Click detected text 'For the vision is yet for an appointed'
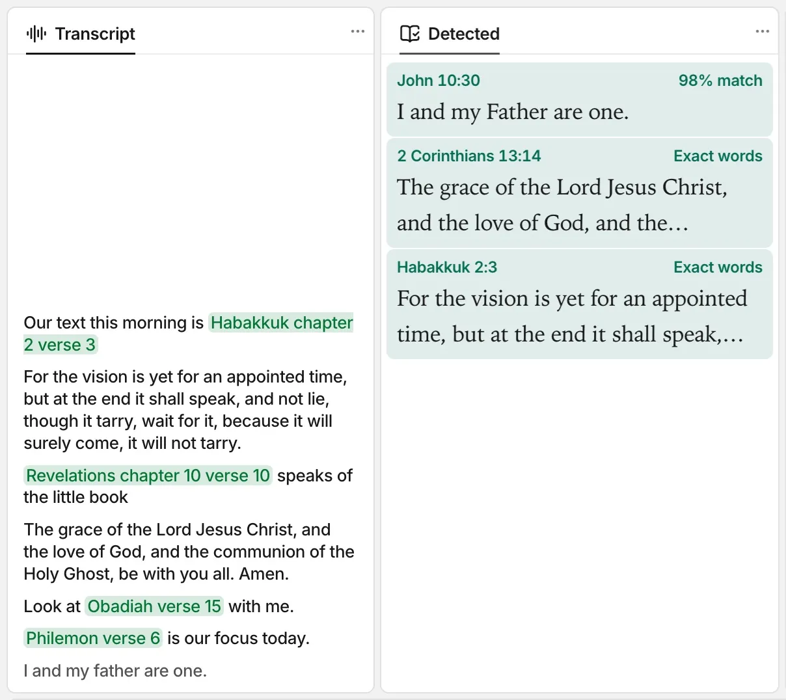The width and height of the screenshot is (786, 700). click(x=572, y=299)
